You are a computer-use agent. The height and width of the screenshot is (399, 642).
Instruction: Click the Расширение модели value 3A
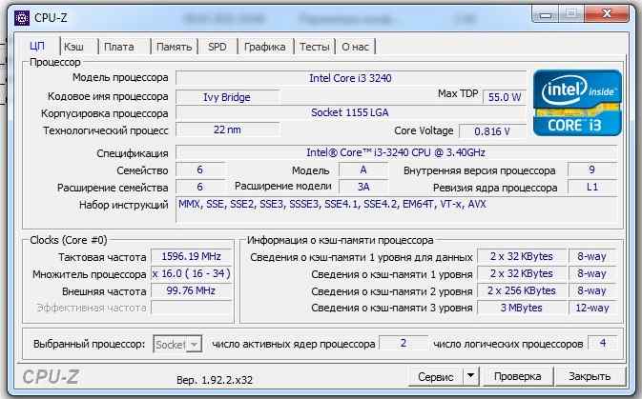coord(363,187)
